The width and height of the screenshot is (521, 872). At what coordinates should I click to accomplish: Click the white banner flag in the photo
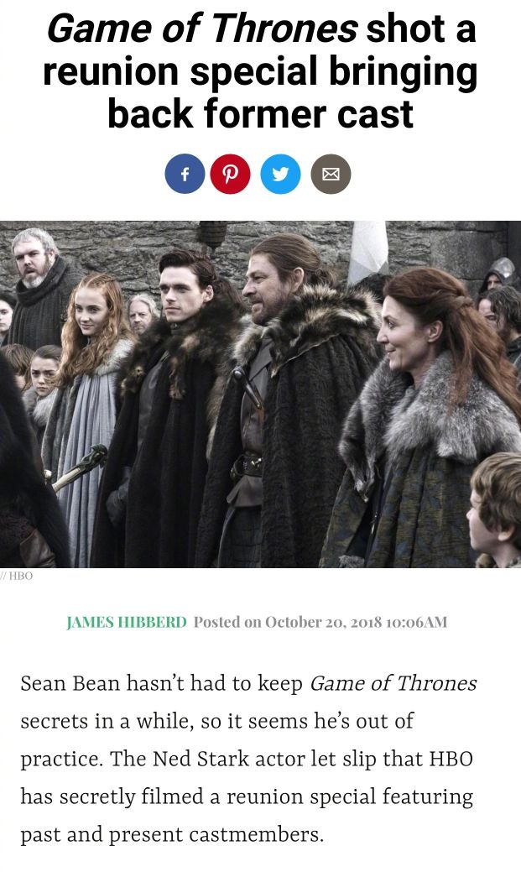coord(367,249)
